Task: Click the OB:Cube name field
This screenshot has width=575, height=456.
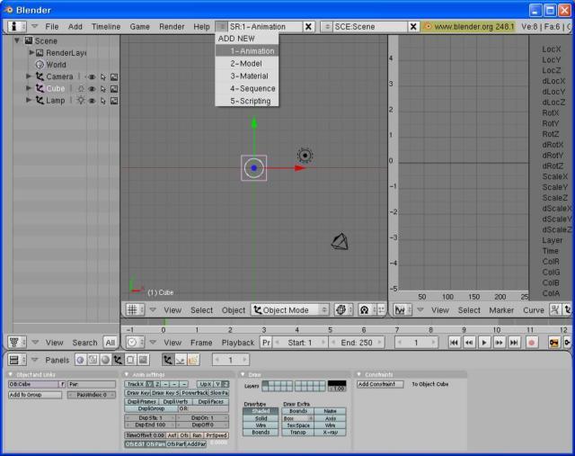Action: (33, 384)
